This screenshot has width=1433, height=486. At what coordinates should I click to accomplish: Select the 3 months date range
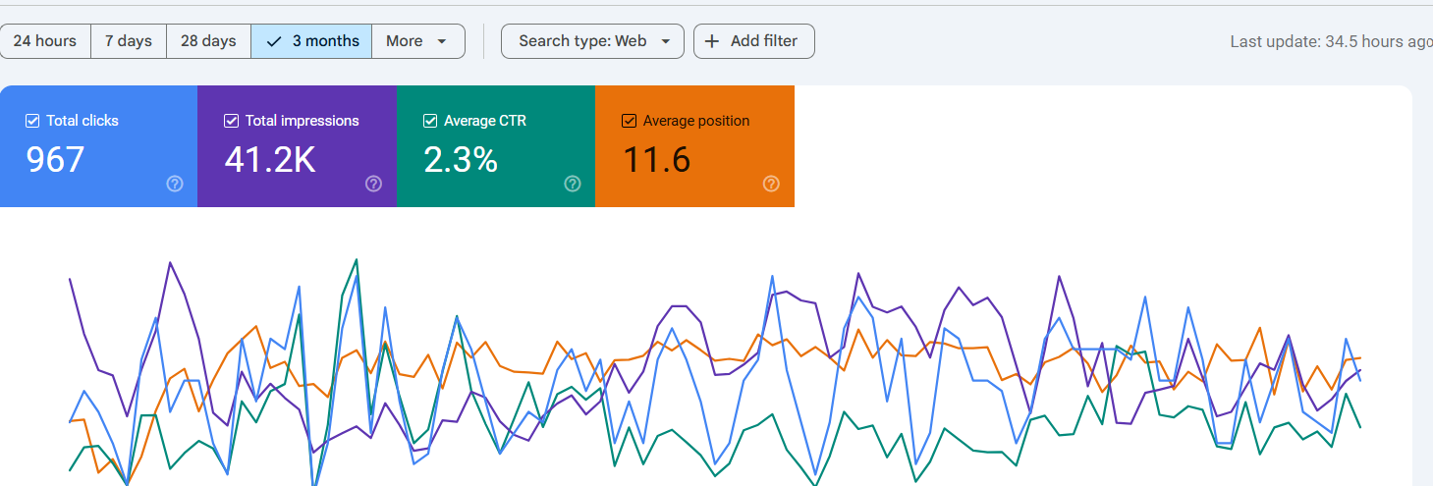click(x=311, y=41)
